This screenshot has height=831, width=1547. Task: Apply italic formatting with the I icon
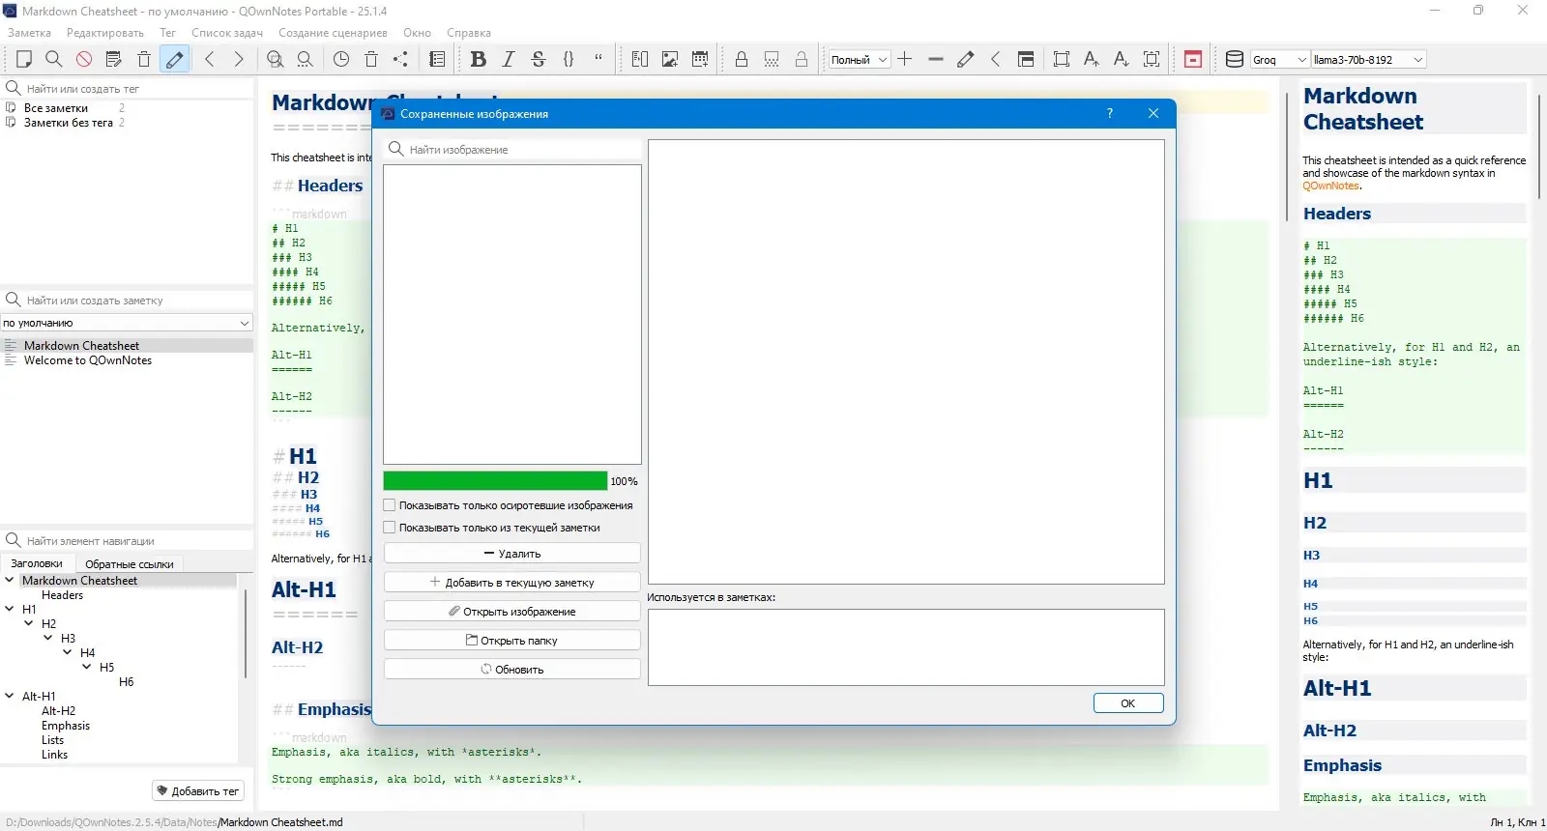[509, 59]
